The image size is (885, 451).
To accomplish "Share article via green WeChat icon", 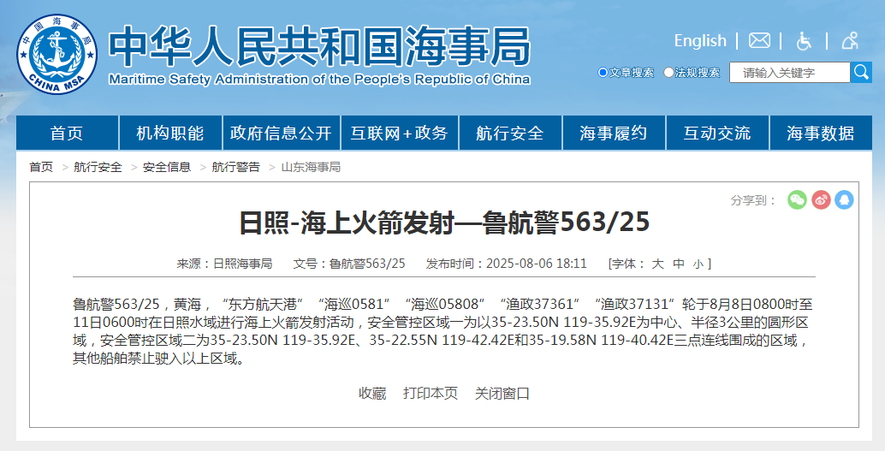I will click(797, 199).
